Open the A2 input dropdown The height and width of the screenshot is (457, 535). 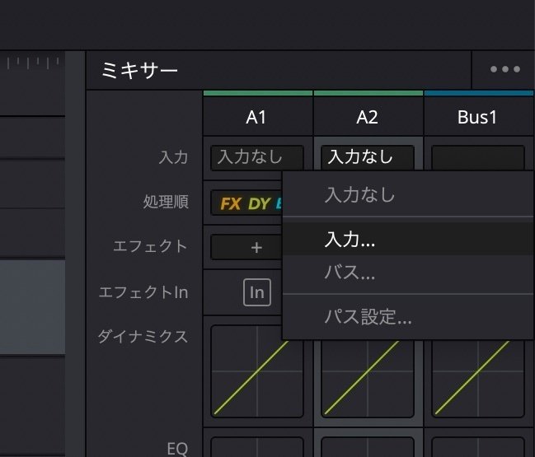368,157
